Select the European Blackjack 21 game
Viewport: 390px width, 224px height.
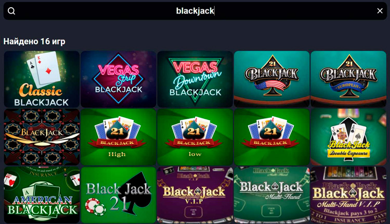(x=348, y=79)
